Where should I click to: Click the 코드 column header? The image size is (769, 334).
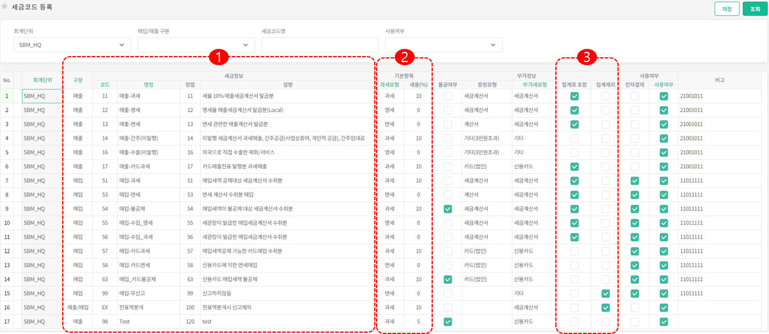[105, 85]
